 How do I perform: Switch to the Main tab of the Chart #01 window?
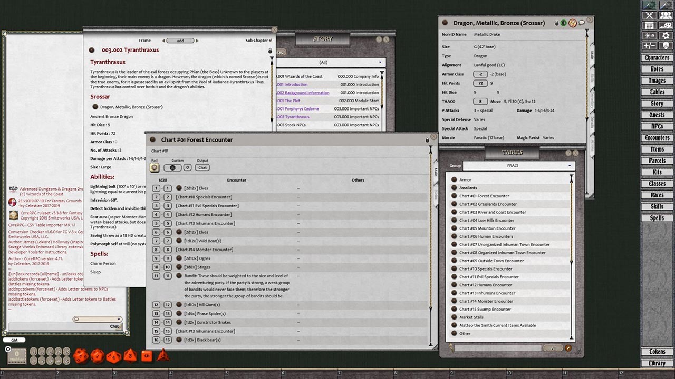click(x=436, y=172)
